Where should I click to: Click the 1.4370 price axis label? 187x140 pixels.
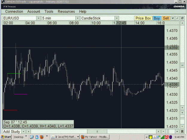coord(172,31)
